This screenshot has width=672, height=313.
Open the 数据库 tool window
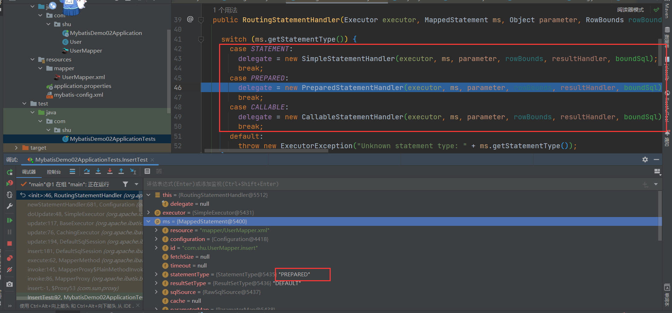[x=667, y=37]
